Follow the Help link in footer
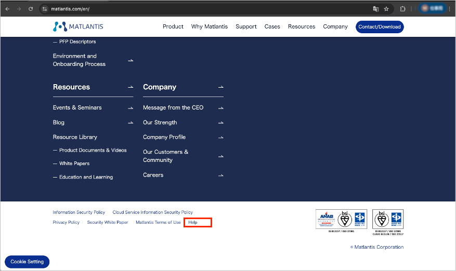 [193, 222]
